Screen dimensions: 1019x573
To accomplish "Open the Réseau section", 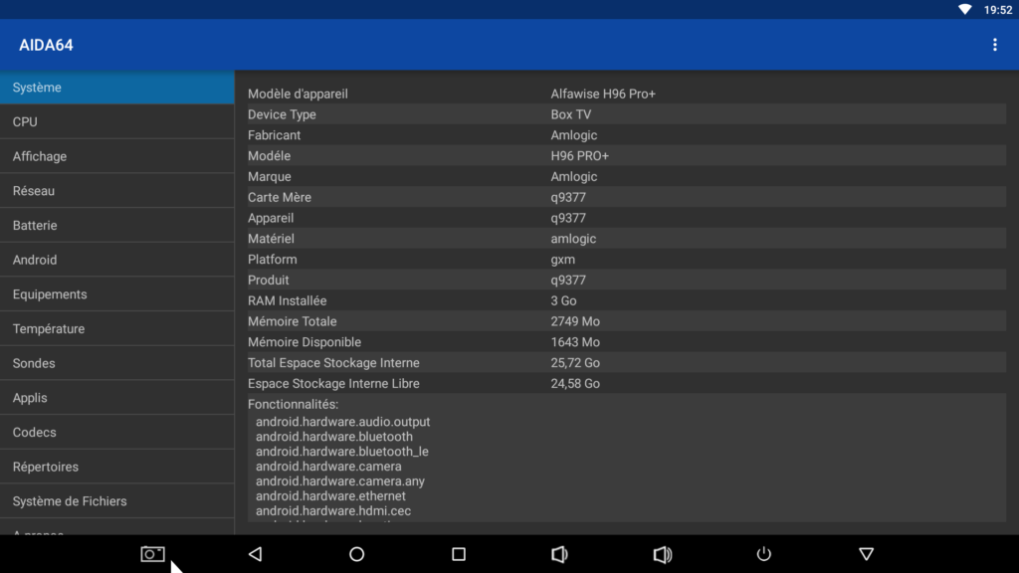I will tap(117, 190).
